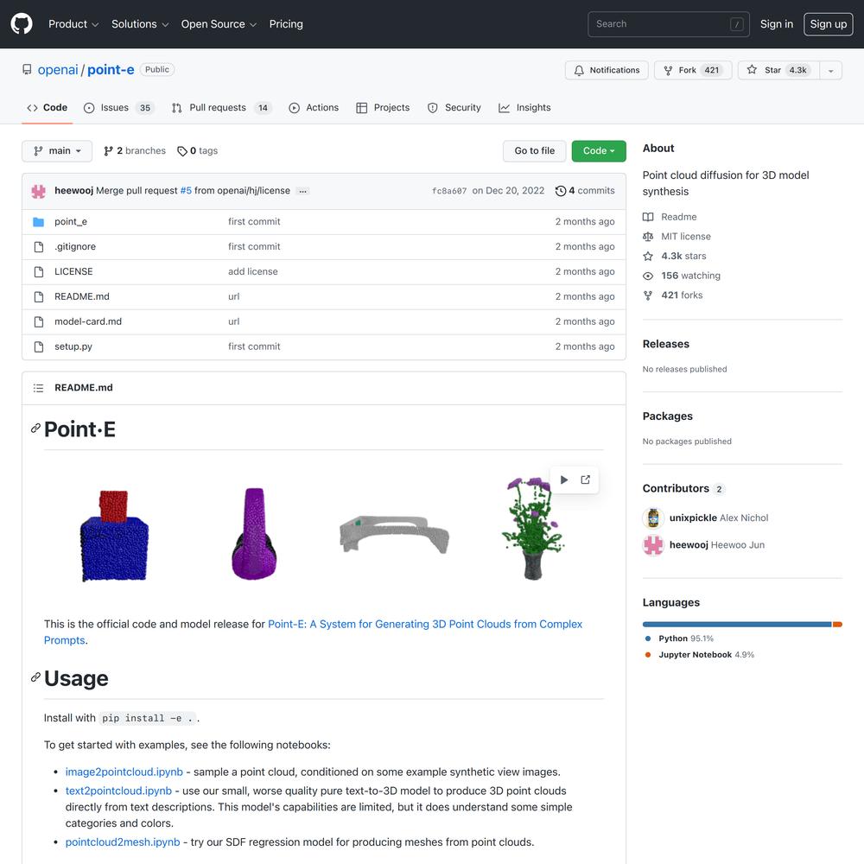
Task: Switch to the Actions tab
Action: coord(314,108)
